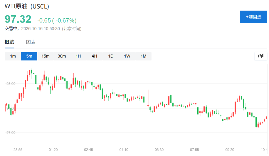
Task: Click the 07:55 time axis label
Action: [x=194, y=150]
